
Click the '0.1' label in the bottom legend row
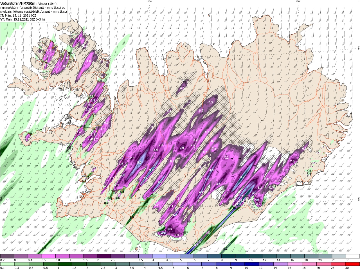point(2,268)
